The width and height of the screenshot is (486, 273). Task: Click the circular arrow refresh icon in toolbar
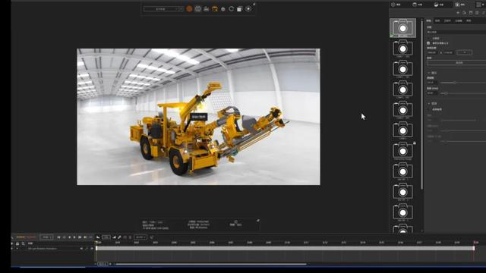click(231, 9)
